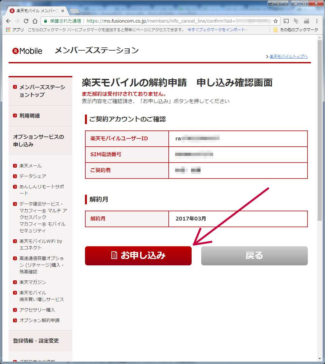Click the browser reload icon
The image size is (325, 364).
pos(26,21)
